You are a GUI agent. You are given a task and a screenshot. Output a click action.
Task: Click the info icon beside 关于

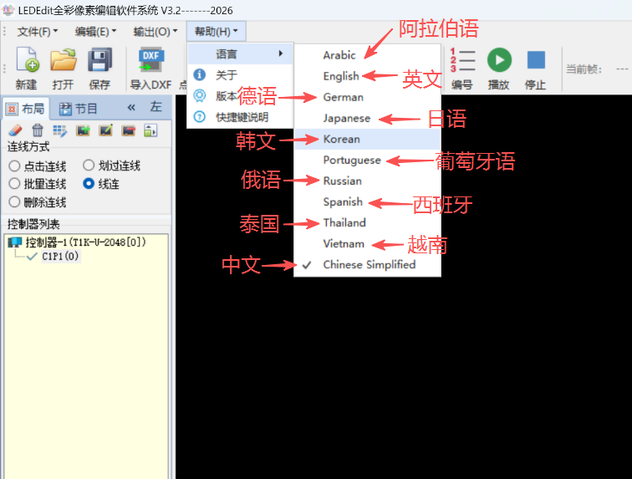tap(200, 74)
